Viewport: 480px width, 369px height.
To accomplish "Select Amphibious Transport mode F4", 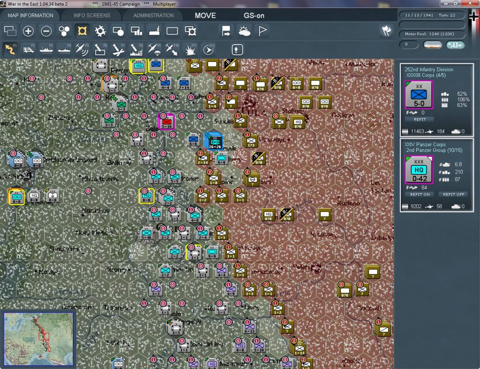I will [x=64, y=49].
